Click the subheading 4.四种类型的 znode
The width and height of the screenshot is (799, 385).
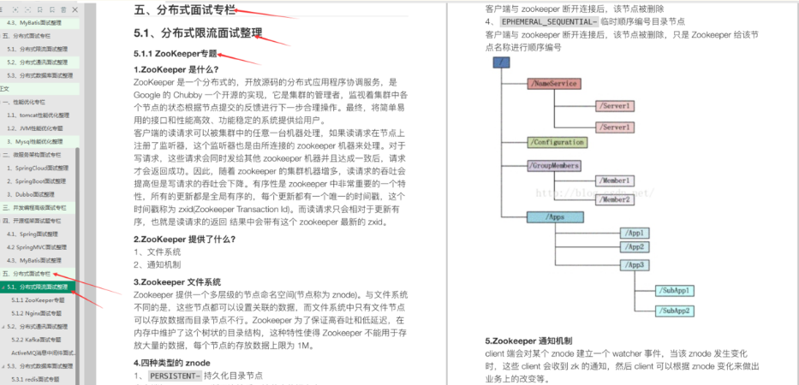point(172,363)
